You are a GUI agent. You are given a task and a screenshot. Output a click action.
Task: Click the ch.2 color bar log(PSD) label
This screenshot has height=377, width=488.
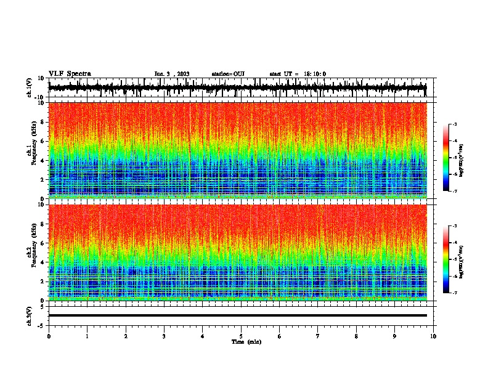(462, 262)
